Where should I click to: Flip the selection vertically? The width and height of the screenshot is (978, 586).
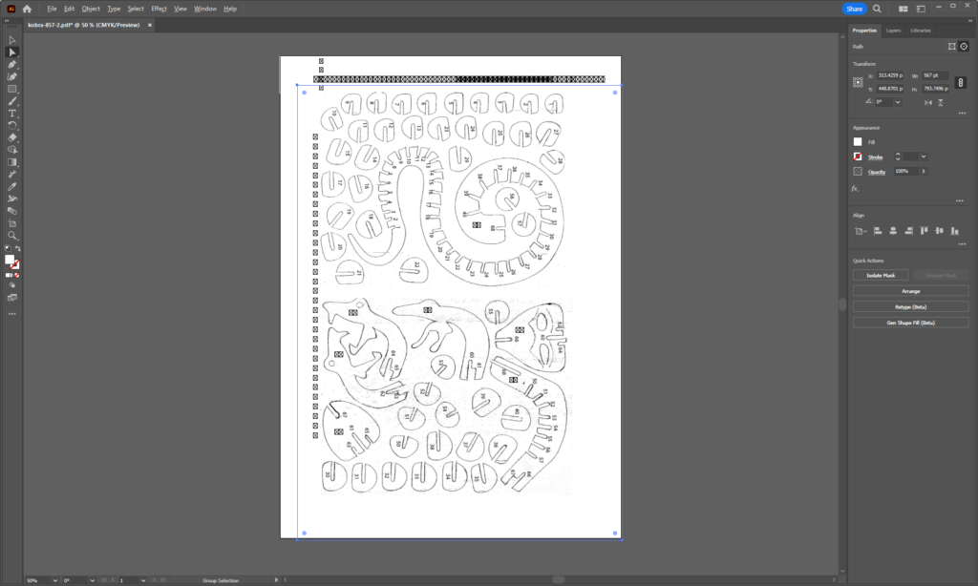(940, 103)
